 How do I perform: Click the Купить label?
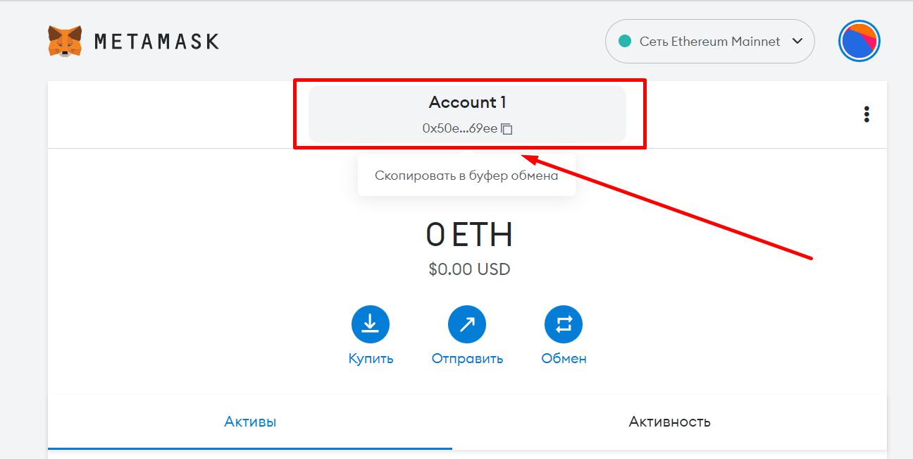tap(371, 358)
